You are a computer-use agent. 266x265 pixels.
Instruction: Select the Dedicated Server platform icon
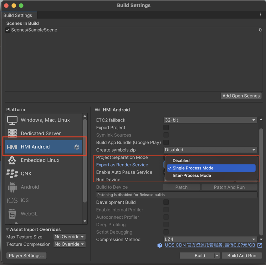[12, 133]
